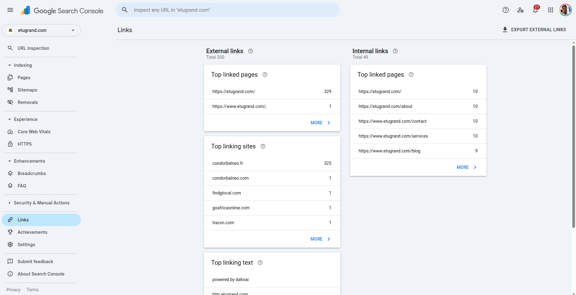The width and height of the screenshot is (576, 295).
Task: Click the page vertical scrollbar
Action: pos(574,136)
